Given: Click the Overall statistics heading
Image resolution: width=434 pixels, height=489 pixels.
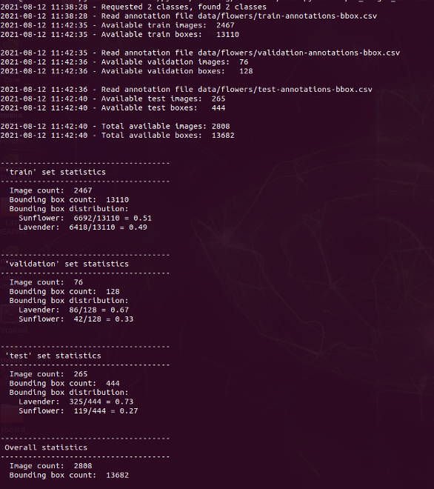Looking at the screenshot, I should click(46, 448).
